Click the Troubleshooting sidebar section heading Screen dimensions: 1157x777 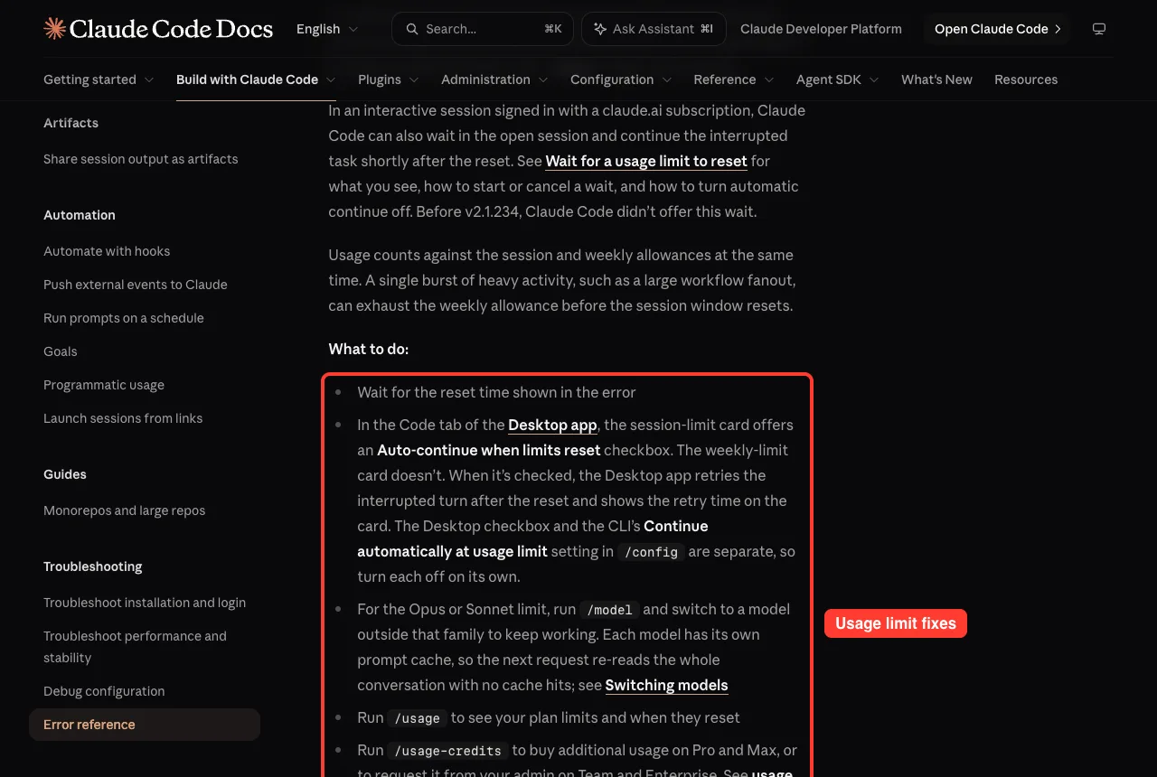click(x=93, y=566)
